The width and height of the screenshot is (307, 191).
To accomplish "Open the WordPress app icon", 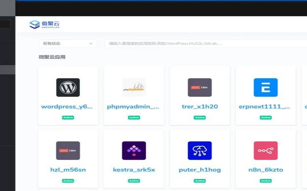I will click(68, 87).
